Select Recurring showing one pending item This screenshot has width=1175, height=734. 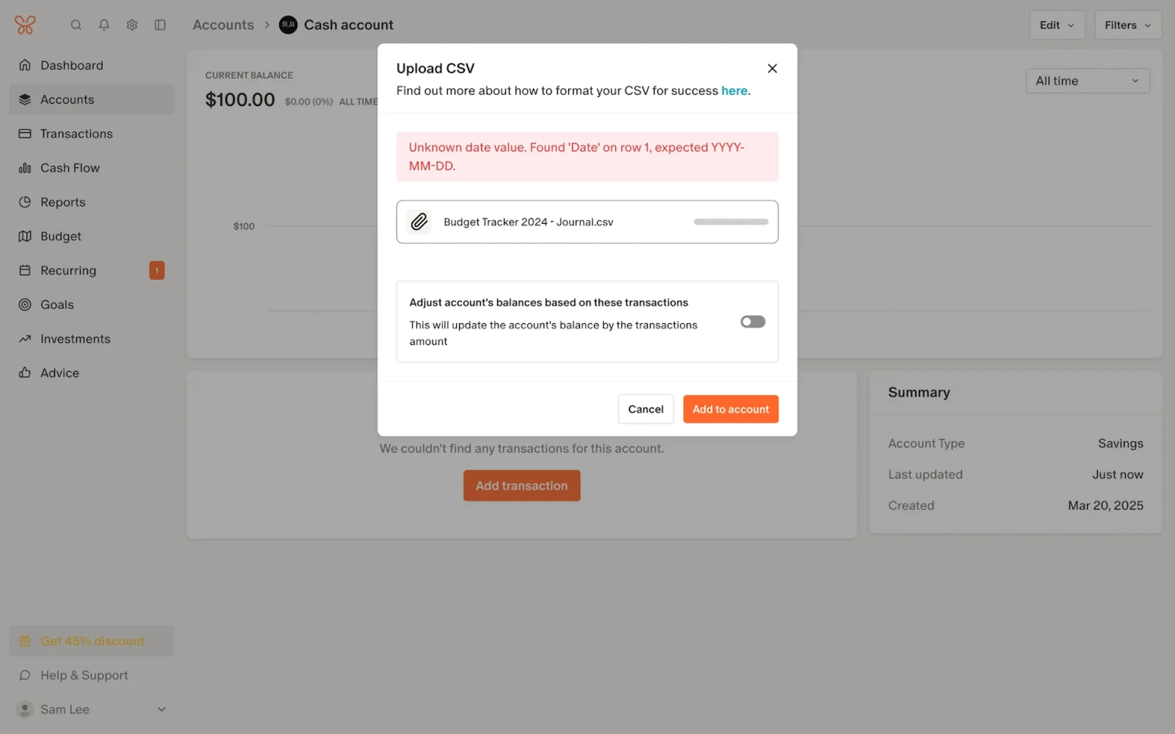click(68, 270)
